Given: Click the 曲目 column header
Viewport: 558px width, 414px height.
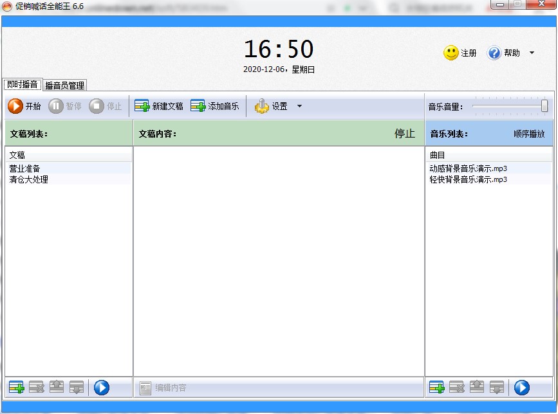Looking at the screenshot, I should click(x=488, y=155).
